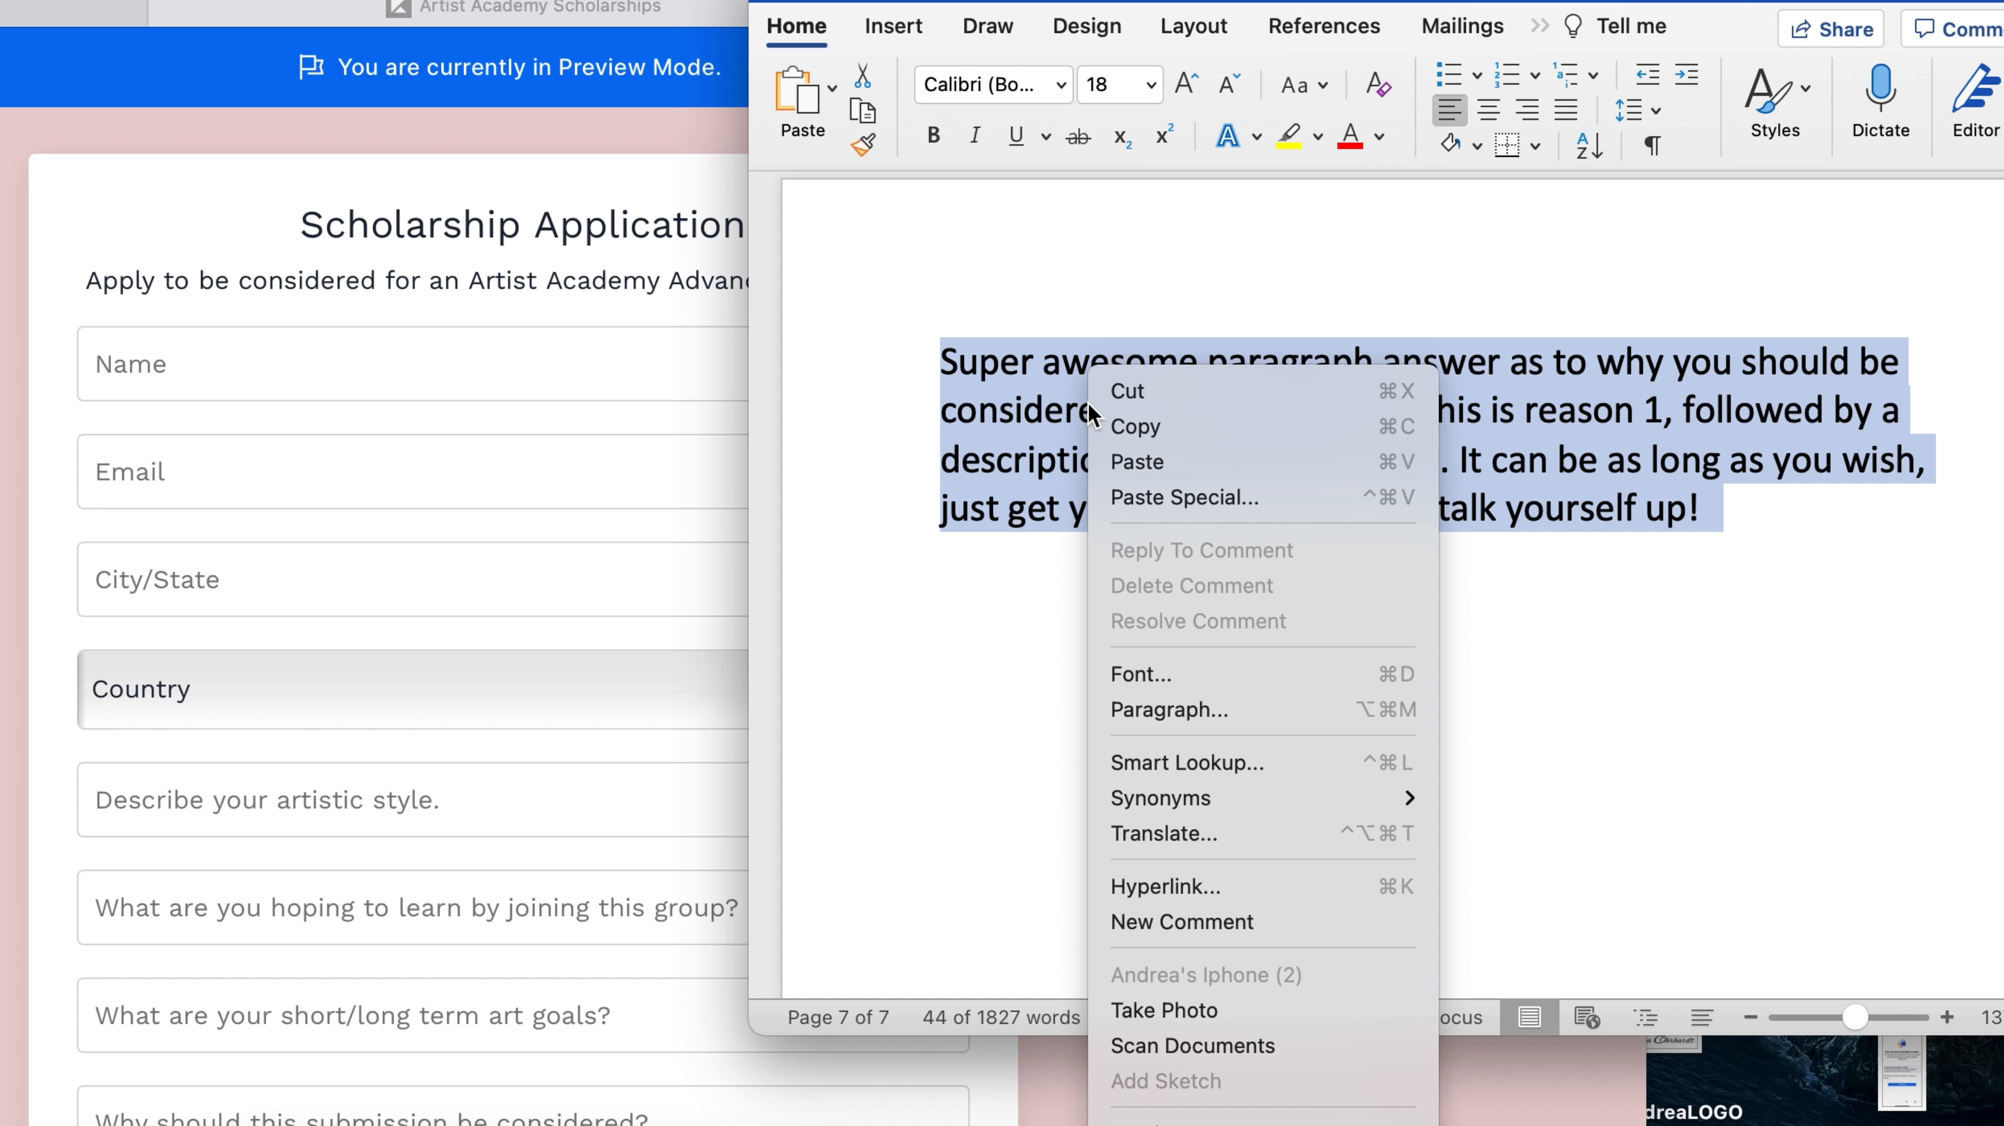Toggle Bold formatting button
Screen dimensions: 2004x1126
tap(933, 136)
